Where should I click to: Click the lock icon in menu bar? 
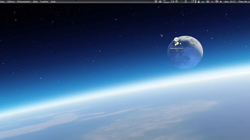coord(198,2)
